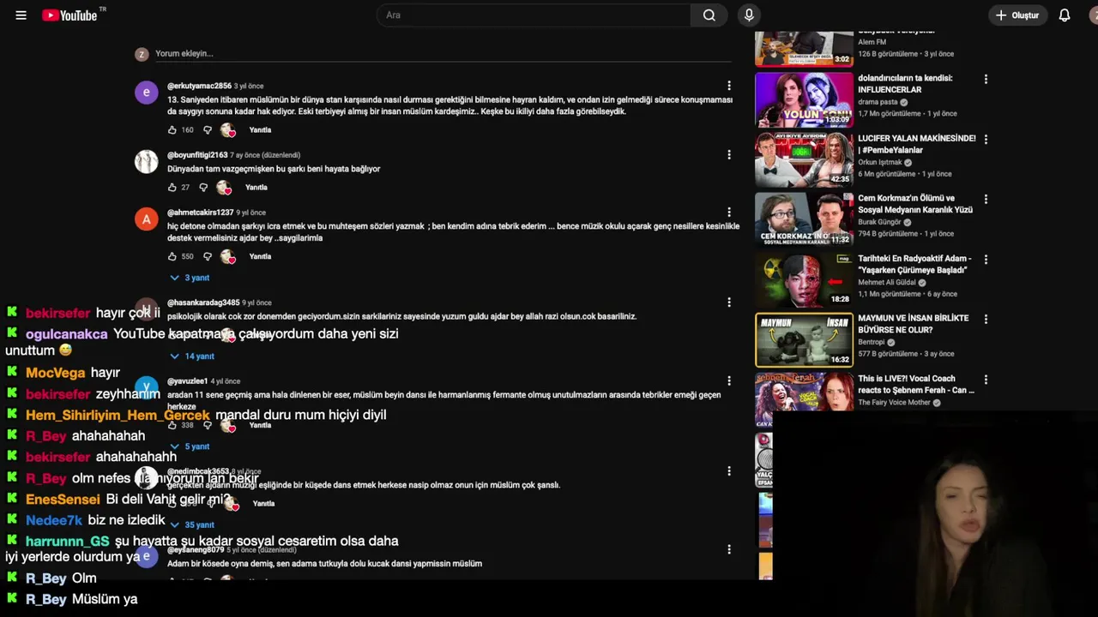
Task: Like the comment by erkutyamac2856
Action: coord(172,130)
